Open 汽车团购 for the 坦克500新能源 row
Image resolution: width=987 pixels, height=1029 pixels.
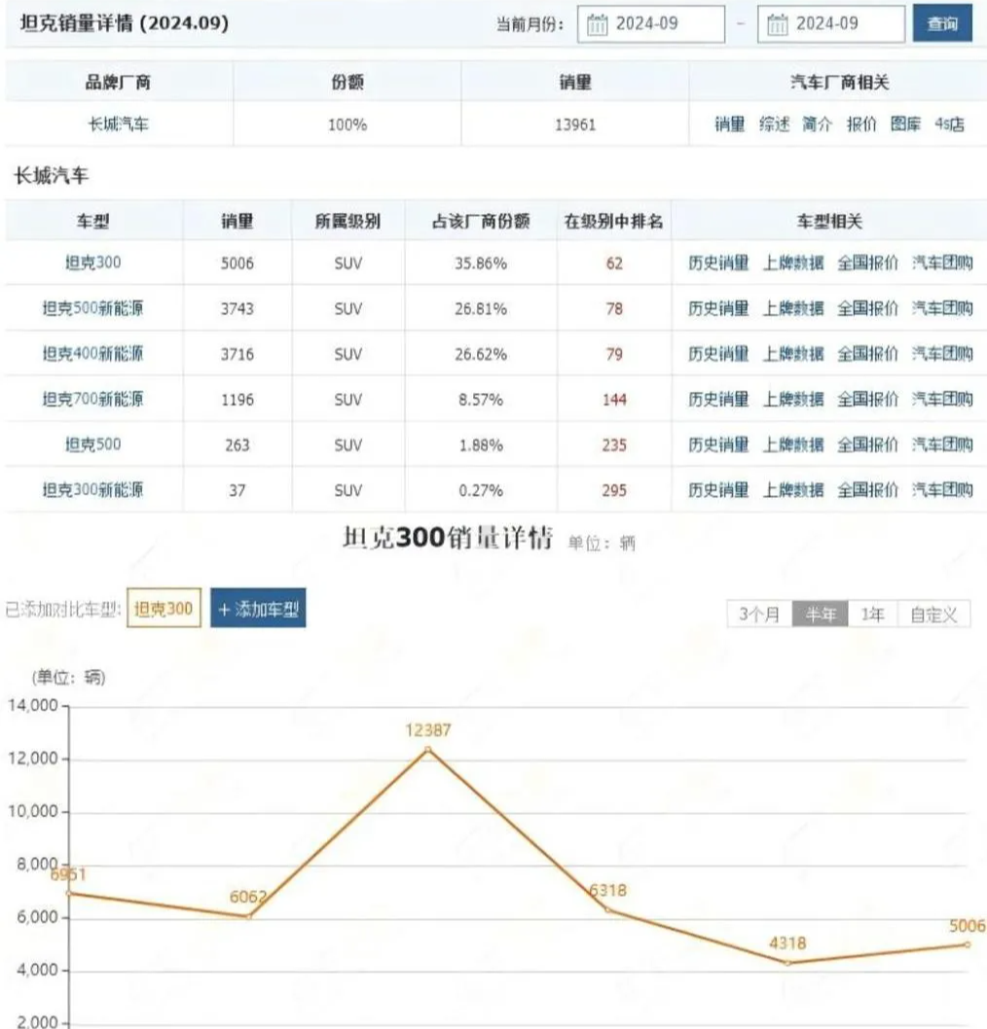tap(942, 308)
